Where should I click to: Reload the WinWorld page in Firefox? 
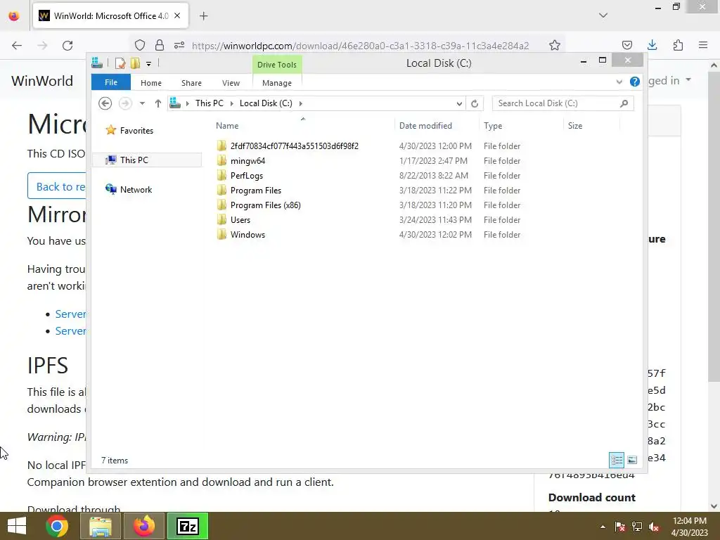pyautogui.click(x=67, y=45)
